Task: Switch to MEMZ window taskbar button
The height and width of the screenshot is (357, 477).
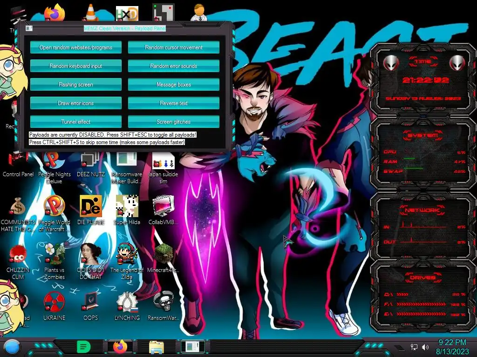Action: [193, 347]
